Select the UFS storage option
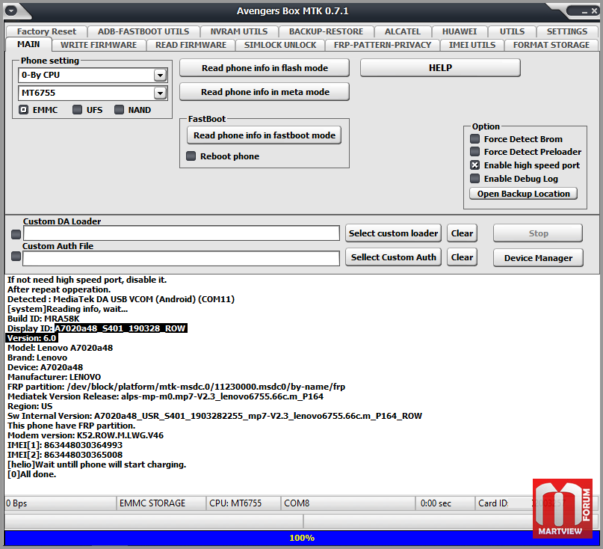 tap(77, 110)
